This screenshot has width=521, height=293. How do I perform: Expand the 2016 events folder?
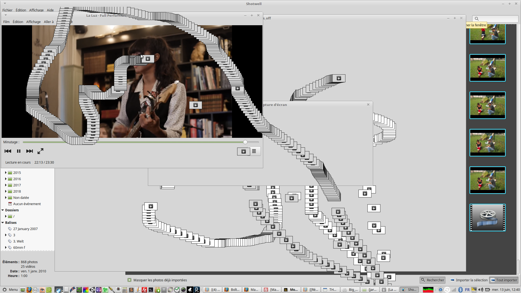tap(6, 179)
